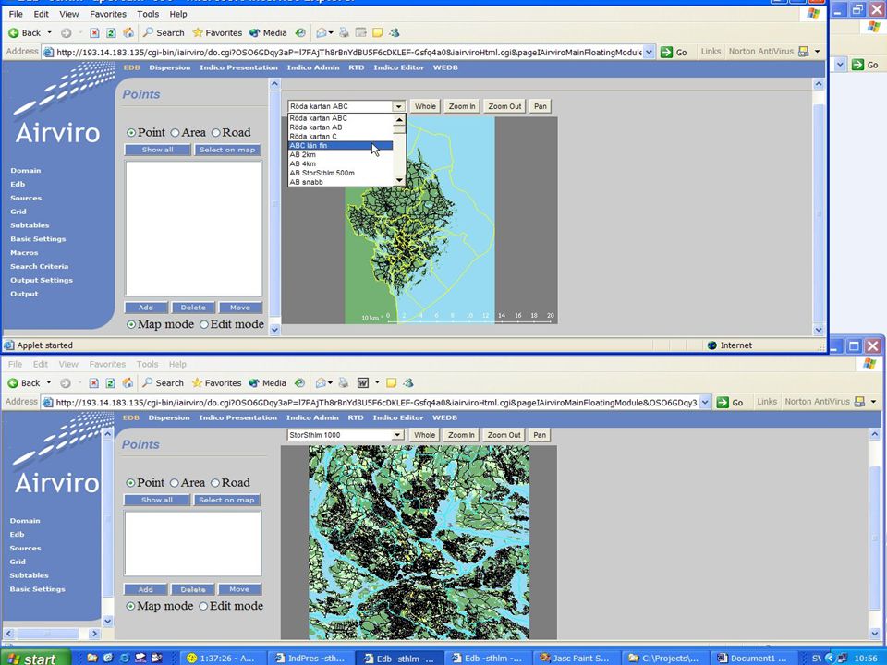The width and height of the screenshot is (887, 665).
Task: Click top window page scrollbar down arrow
Action: (x=819, y=330)
